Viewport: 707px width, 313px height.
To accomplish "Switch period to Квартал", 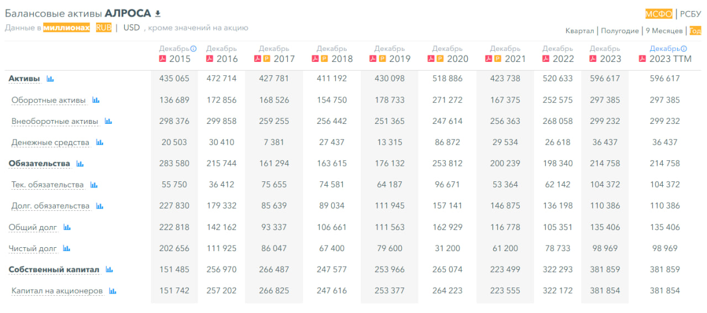I will point(579,31).
